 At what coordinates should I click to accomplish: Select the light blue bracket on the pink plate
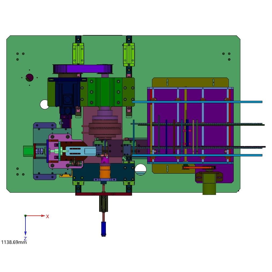pyautogui.click(x=81, y=151)
